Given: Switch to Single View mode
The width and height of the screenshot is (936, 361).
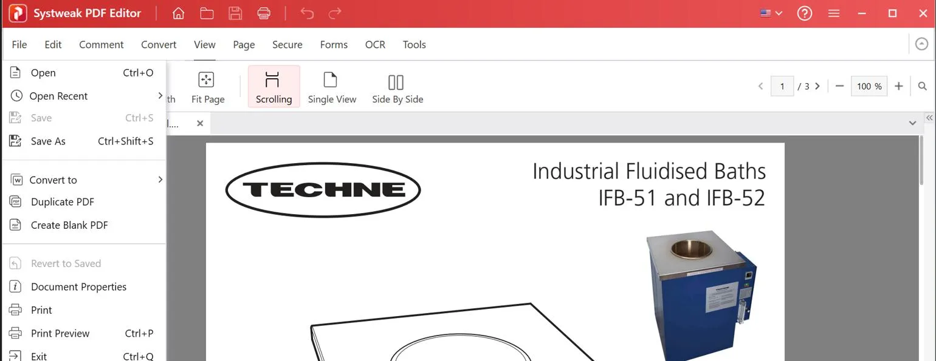Looking at the screenshot, I should 332,87.
